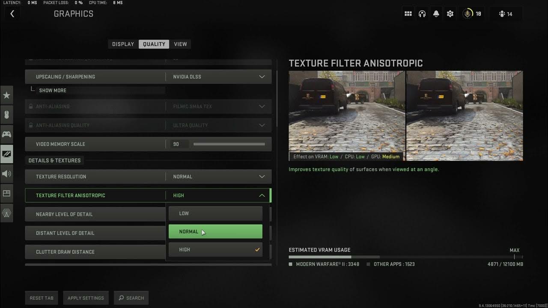Switch to the Display tab
548x308 pixels.
[123, 44]
